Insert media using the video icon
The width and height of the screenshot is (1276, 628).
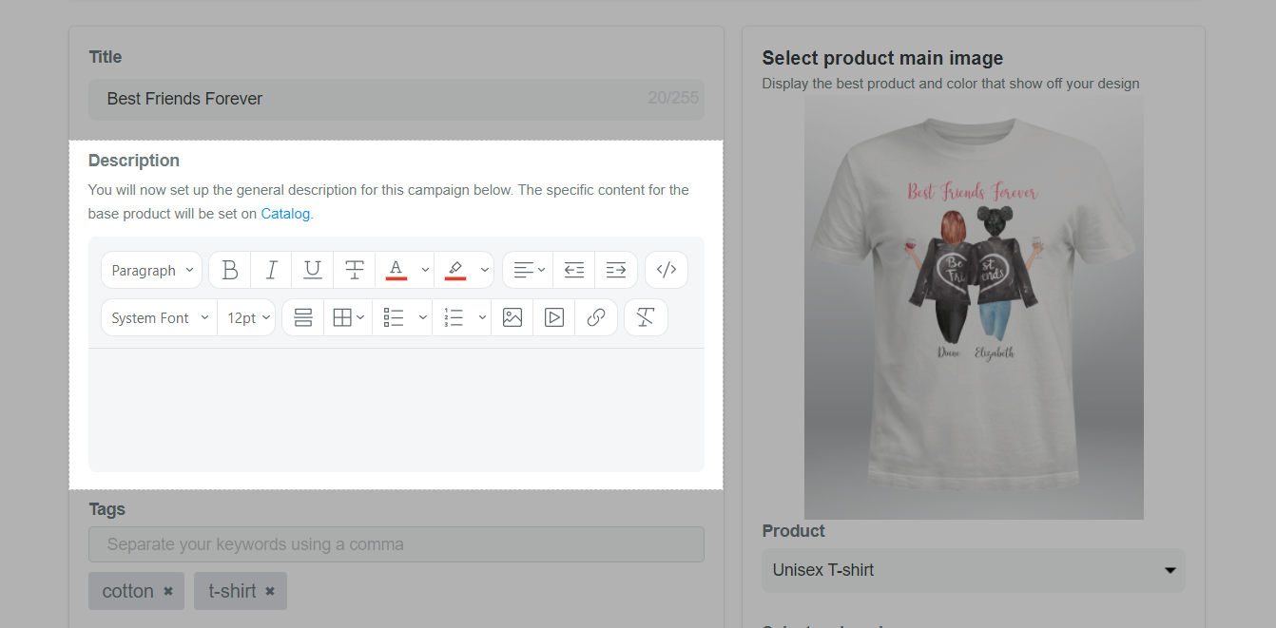pos(554,318)
